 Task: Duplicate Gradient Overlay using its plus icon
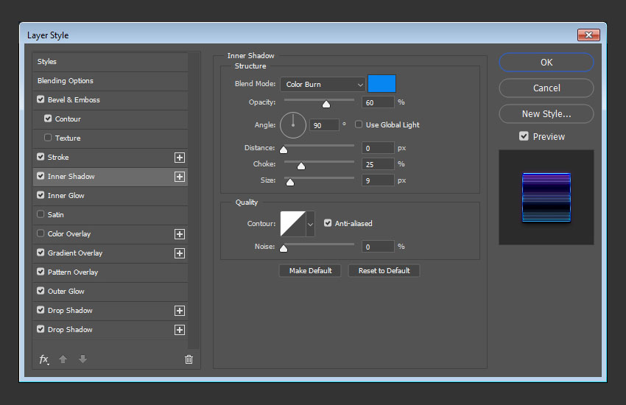tap(179, 253)
